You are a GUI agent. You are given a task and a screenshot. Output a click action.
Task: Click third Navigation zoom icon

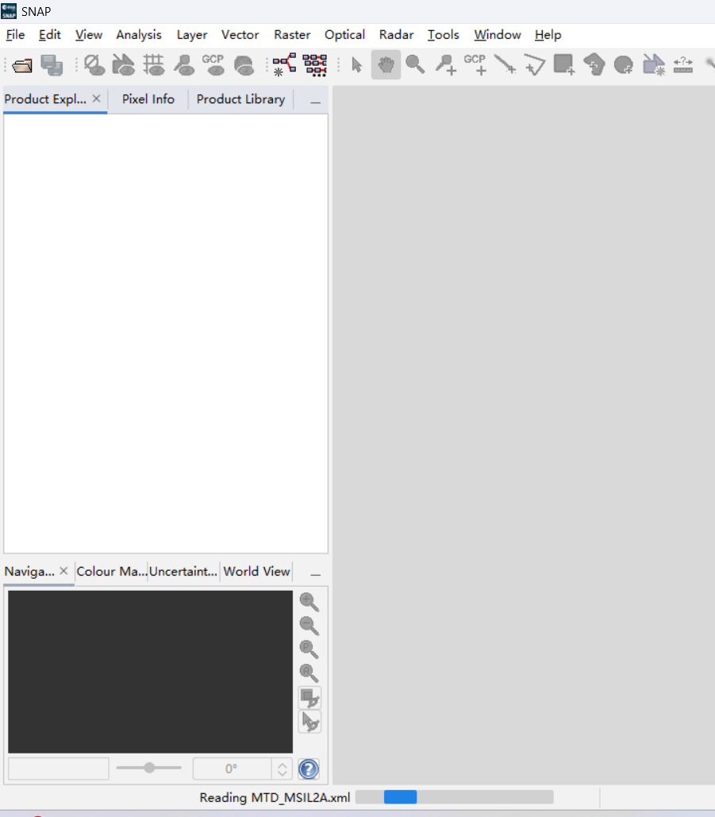[309, 649]
